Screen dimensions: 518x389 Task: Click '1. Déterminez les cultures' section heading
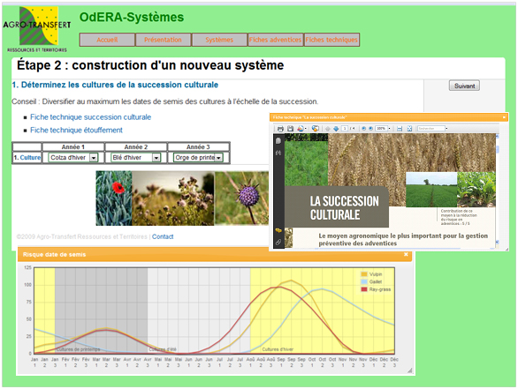115,85
